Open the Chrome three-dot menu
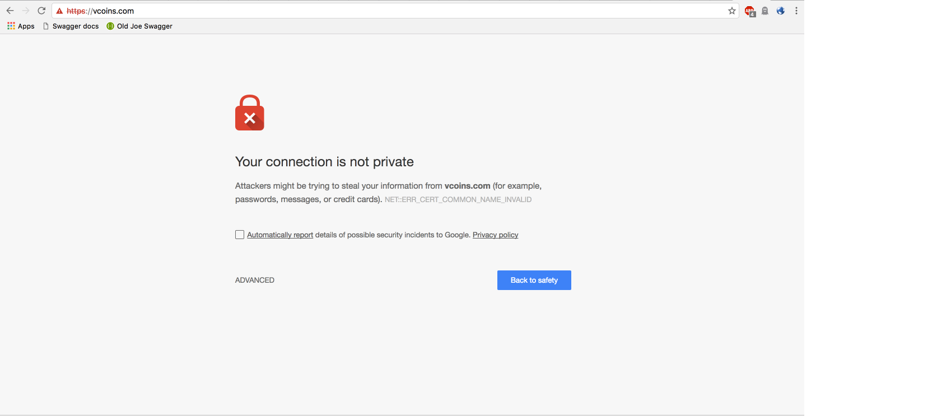Viewport: 937px width, 416px height. click(796, 11)
